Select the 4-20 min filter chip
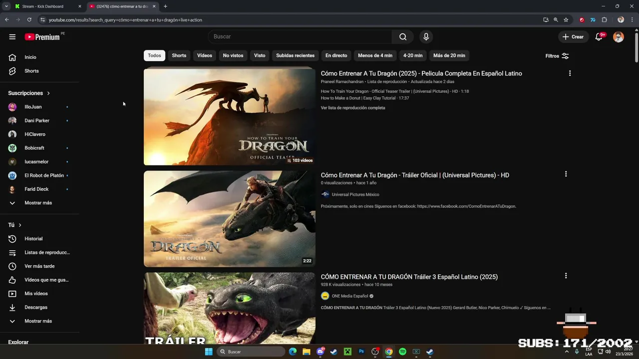 point(413,55)
